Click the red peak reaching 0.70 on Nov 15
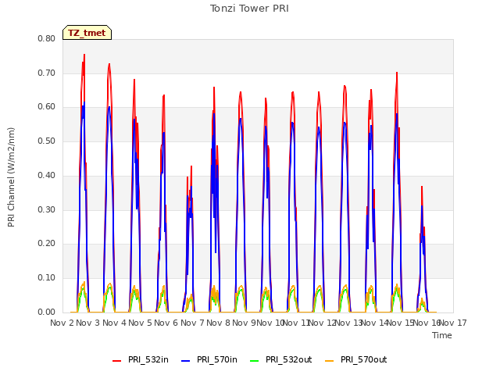Screen dimensions: 500x375 [x=397, y=73]
